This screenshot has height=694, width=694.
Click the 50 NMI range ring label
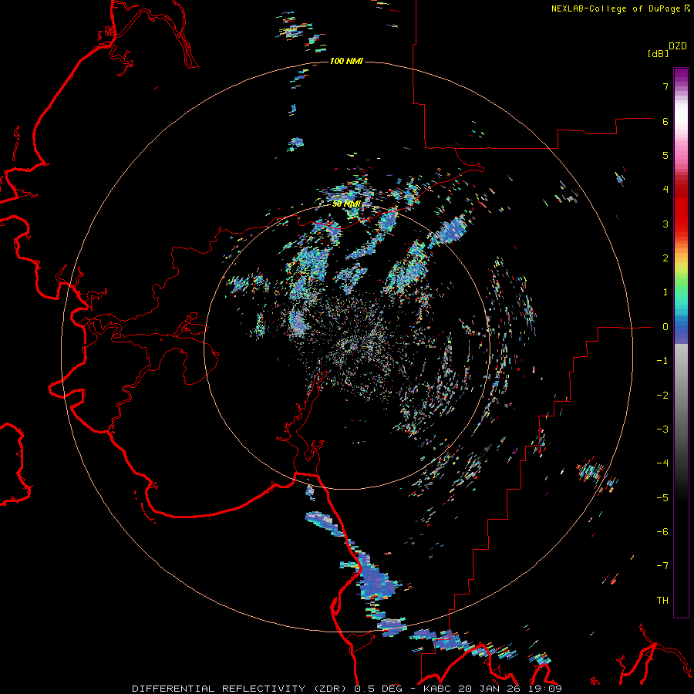pos(346,204)
